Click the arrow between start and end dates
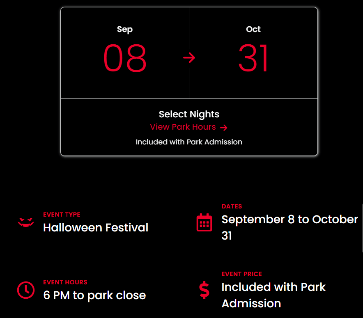 pos(189,58)
